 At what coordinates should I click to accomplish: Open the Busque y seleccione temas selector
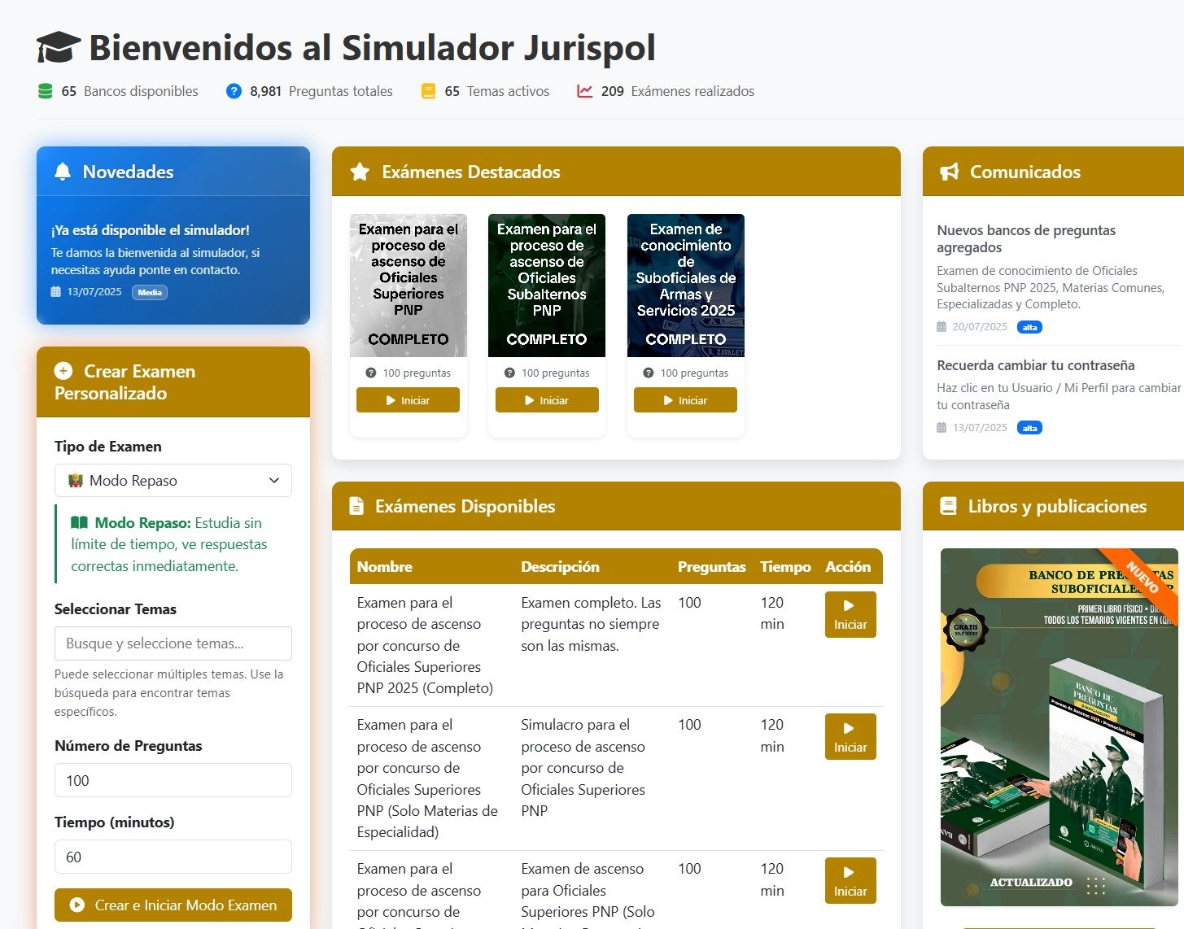tap(173, 643)
